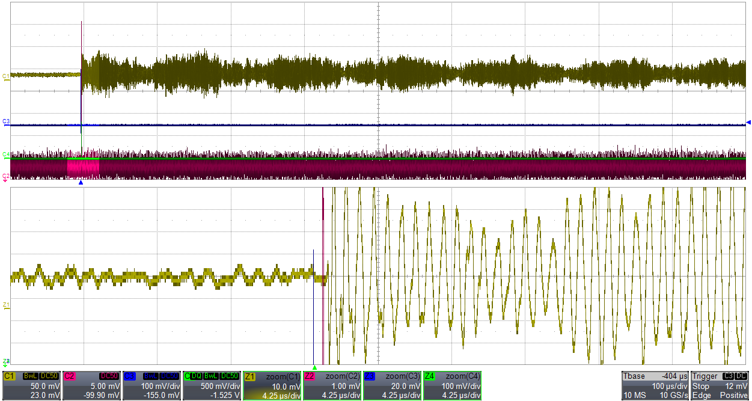The image size is (752, 401).
Task: Click the 'Edge' trigger type text
Action: 702,395
